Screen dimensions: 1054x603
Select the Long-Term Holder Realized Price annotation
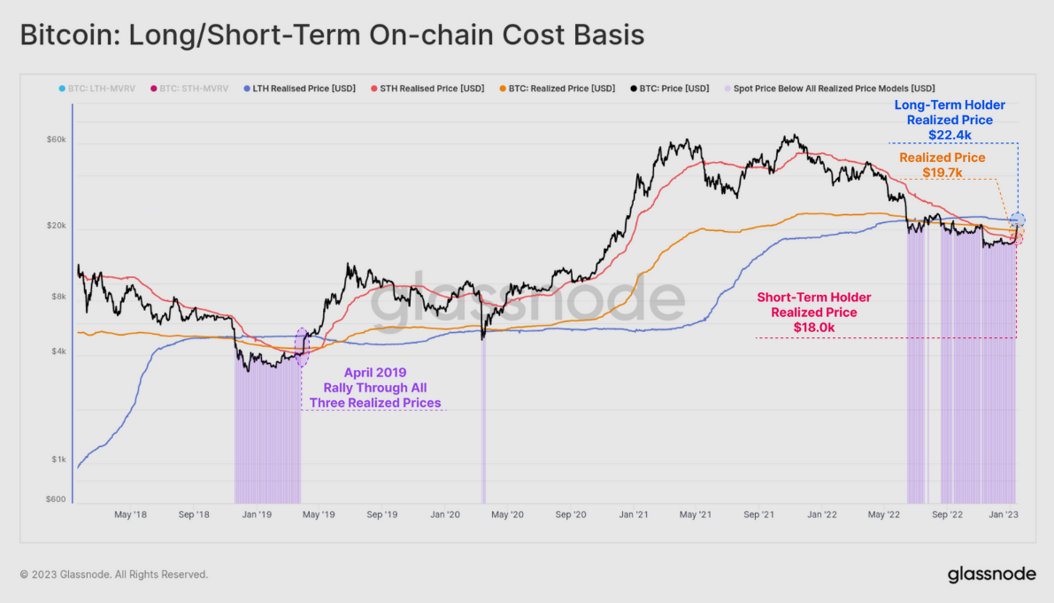pos(949,120)
